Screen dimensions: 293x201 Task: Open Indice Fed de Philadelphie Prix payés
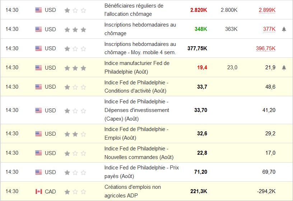tap(141, 172)
